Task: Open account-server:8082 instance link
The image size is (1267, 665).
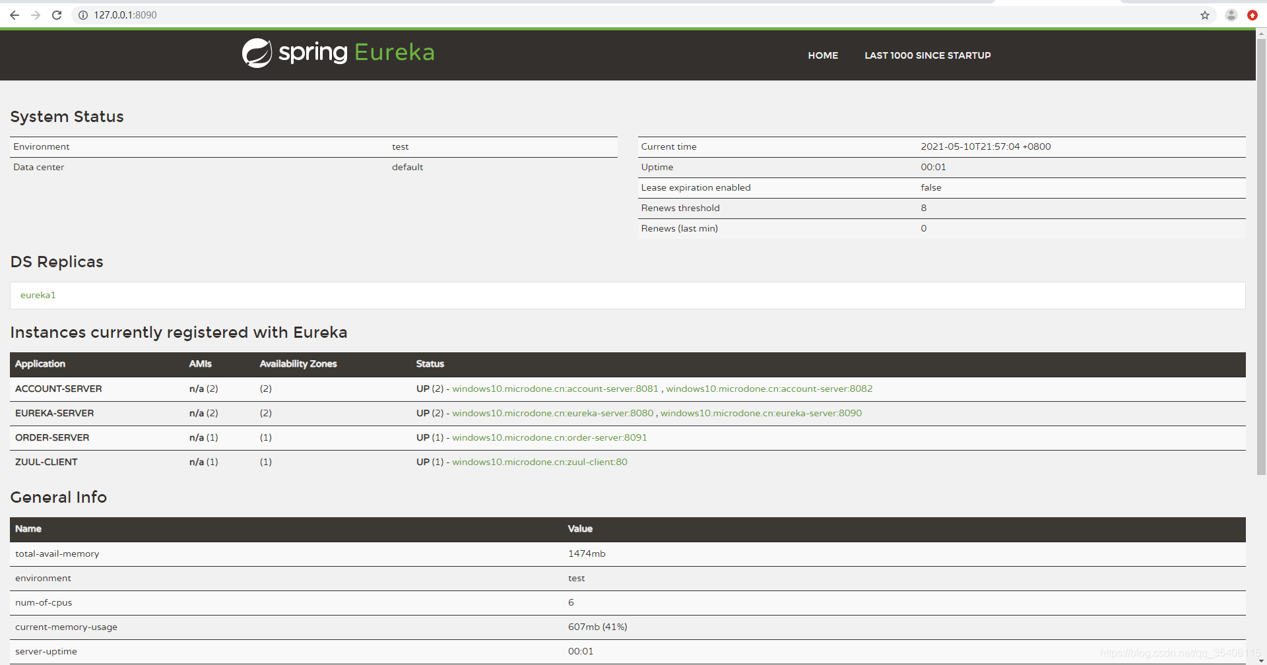Action: point(769,389)
